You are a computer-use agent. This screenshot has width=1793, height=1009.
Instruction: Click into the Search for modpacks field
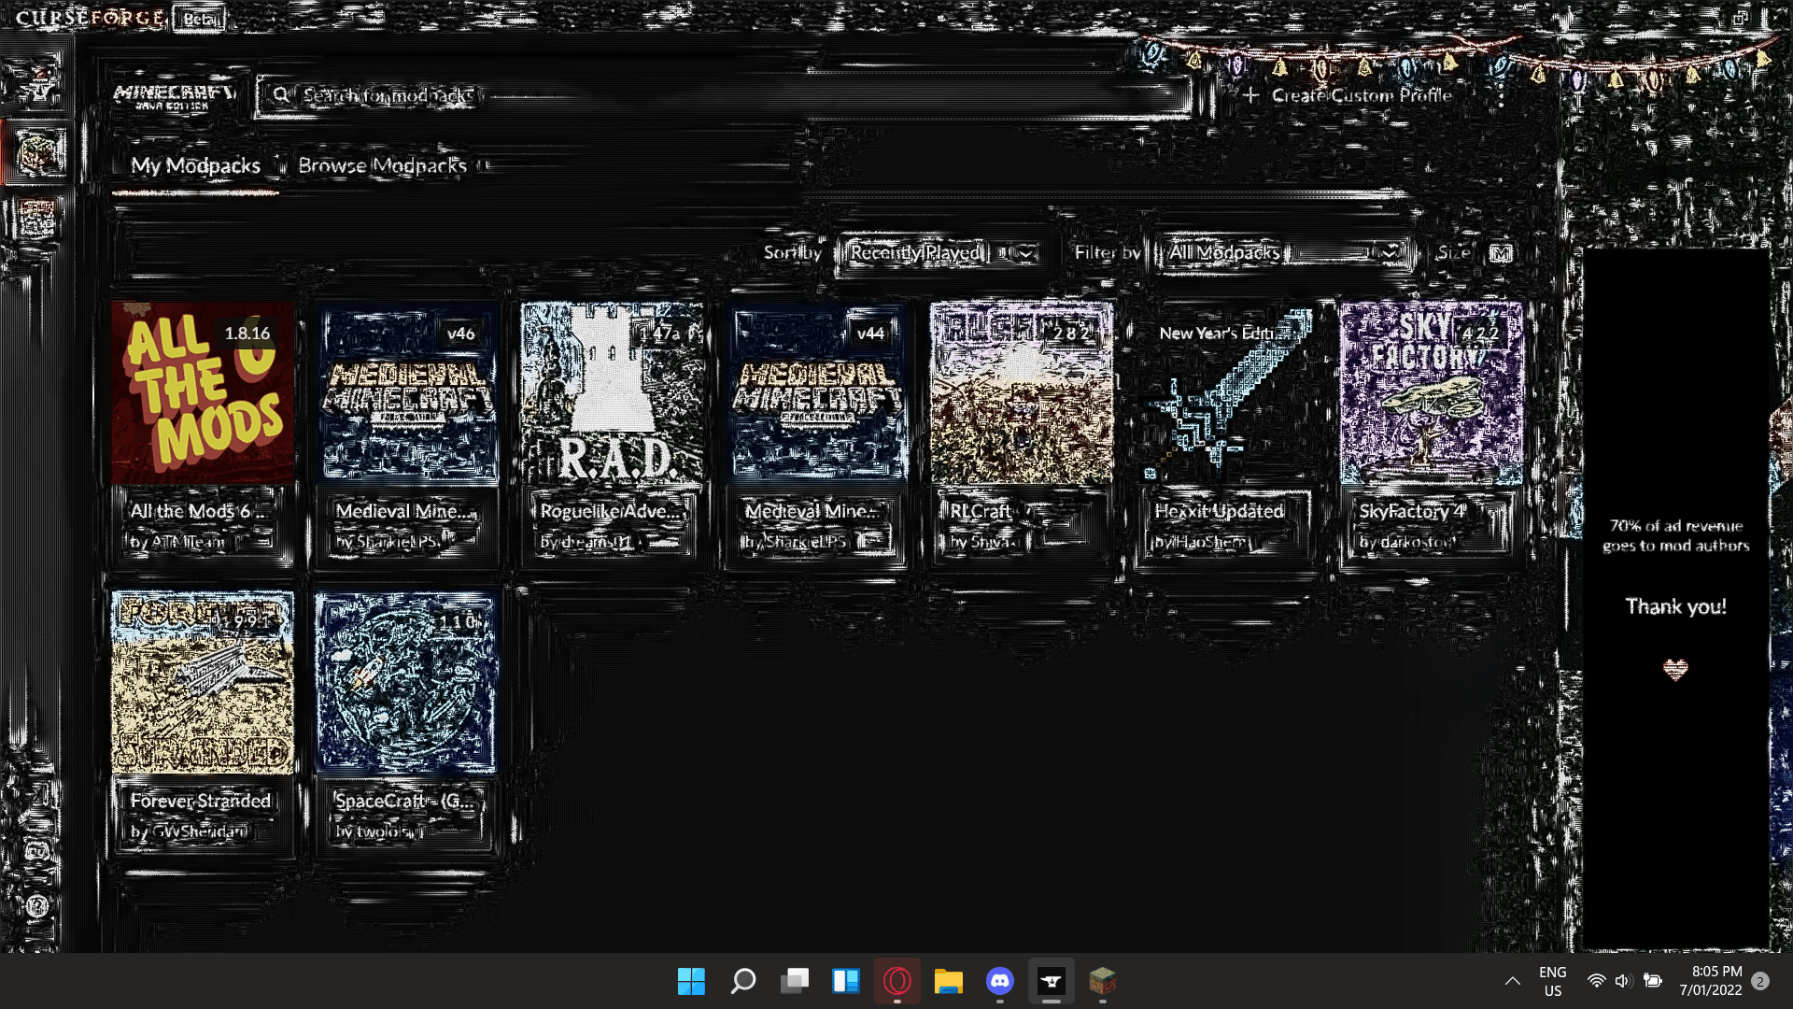724,95
